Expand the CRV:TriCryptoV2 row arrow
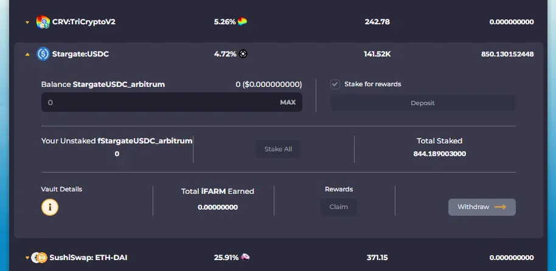The image size is (556, 271). point(27,22)
